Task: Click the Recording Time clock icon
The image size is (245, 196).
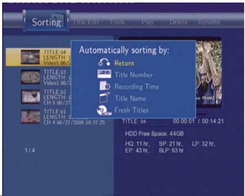Action: 105,86
